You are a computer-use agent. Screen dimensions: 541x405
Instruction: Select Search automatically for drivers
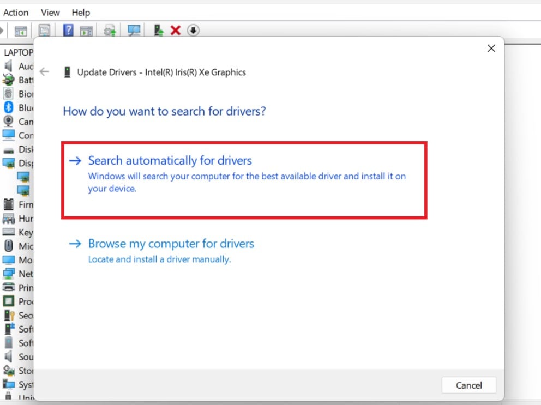(x=170, y=160)
